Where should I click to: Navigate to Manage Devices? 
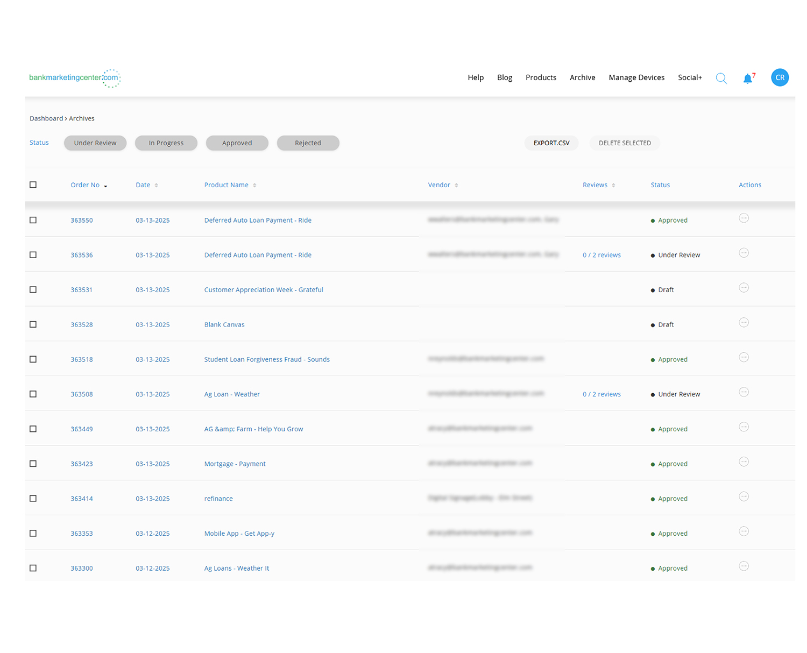click(x=636, y=77)
